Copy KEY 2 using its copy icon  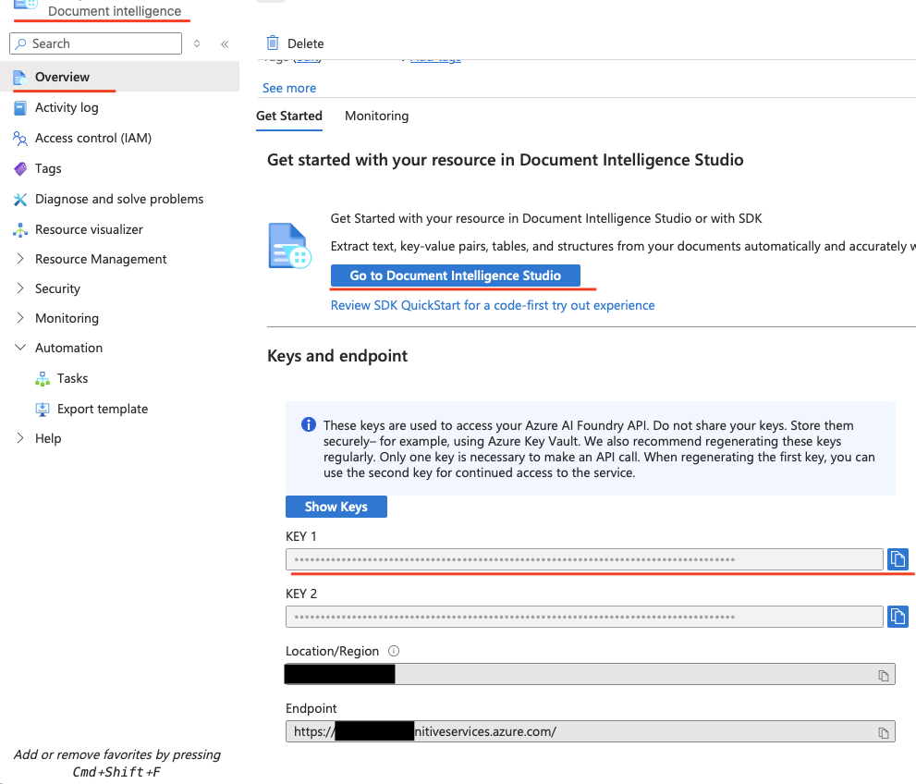pyautogui.click(x=898, y=617)
